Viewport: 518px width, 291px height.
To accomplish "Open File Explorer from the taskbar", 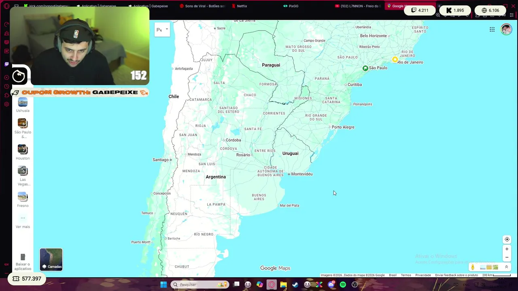I will tap(283, 285).
